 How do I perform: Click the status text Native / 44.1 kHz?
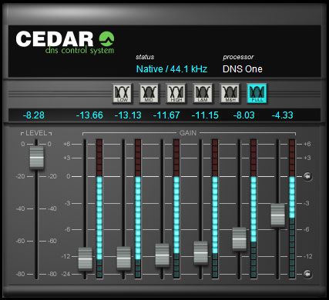pyautogui.click(x=172, y=69)
